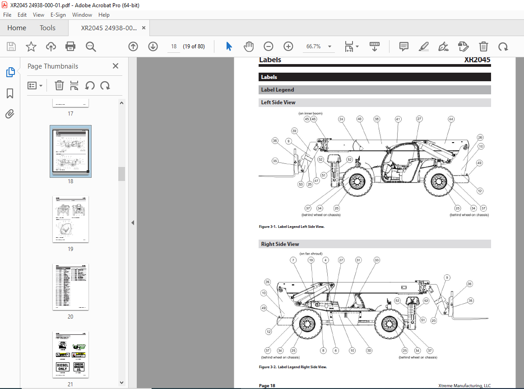Zoom out with the minus button
The height and width of the screenshot is (389, 524).
269,46
